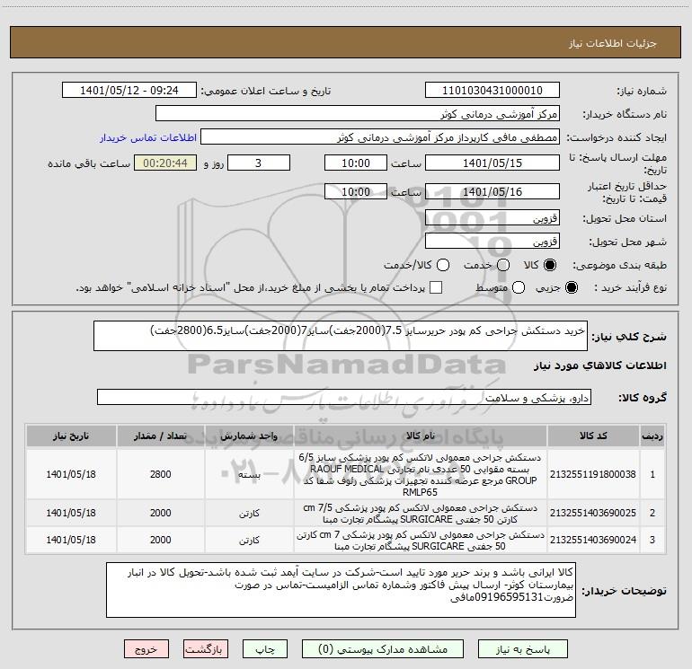
Task: Click the need date 1401/05/18 in row 1
Action: click(71, 474)
